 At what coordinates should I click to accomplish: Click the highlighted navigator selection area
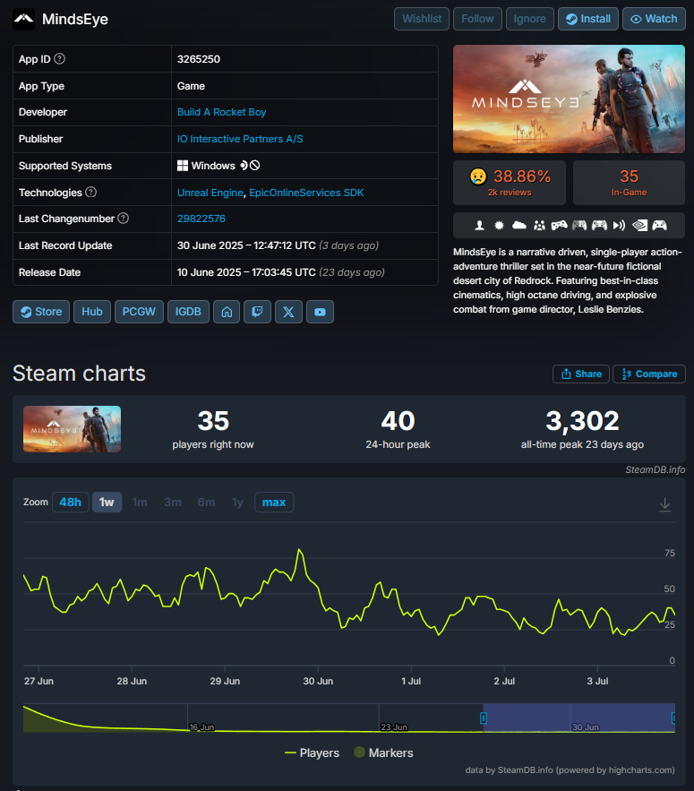pyautogui.click(x=579, y=718)
